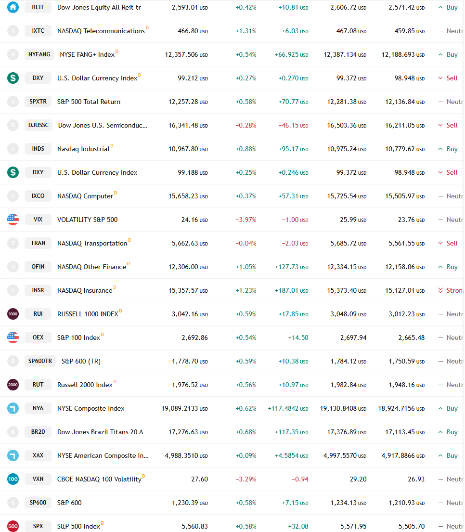
Task: Click the RUI 1000 logo icon
Action: pyautogui.click(x=13, y=314)
